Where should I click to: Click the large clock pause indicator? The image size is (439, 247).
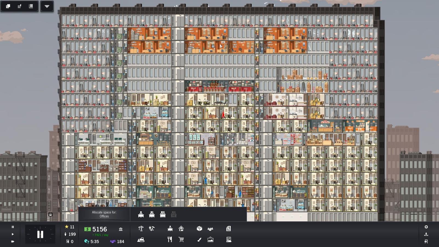click(x=40, y=234)
